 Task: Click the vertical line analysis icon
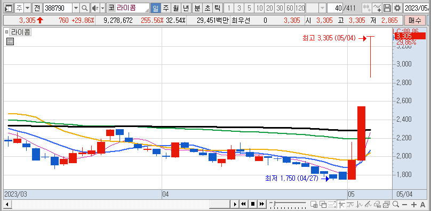point(360,204)
